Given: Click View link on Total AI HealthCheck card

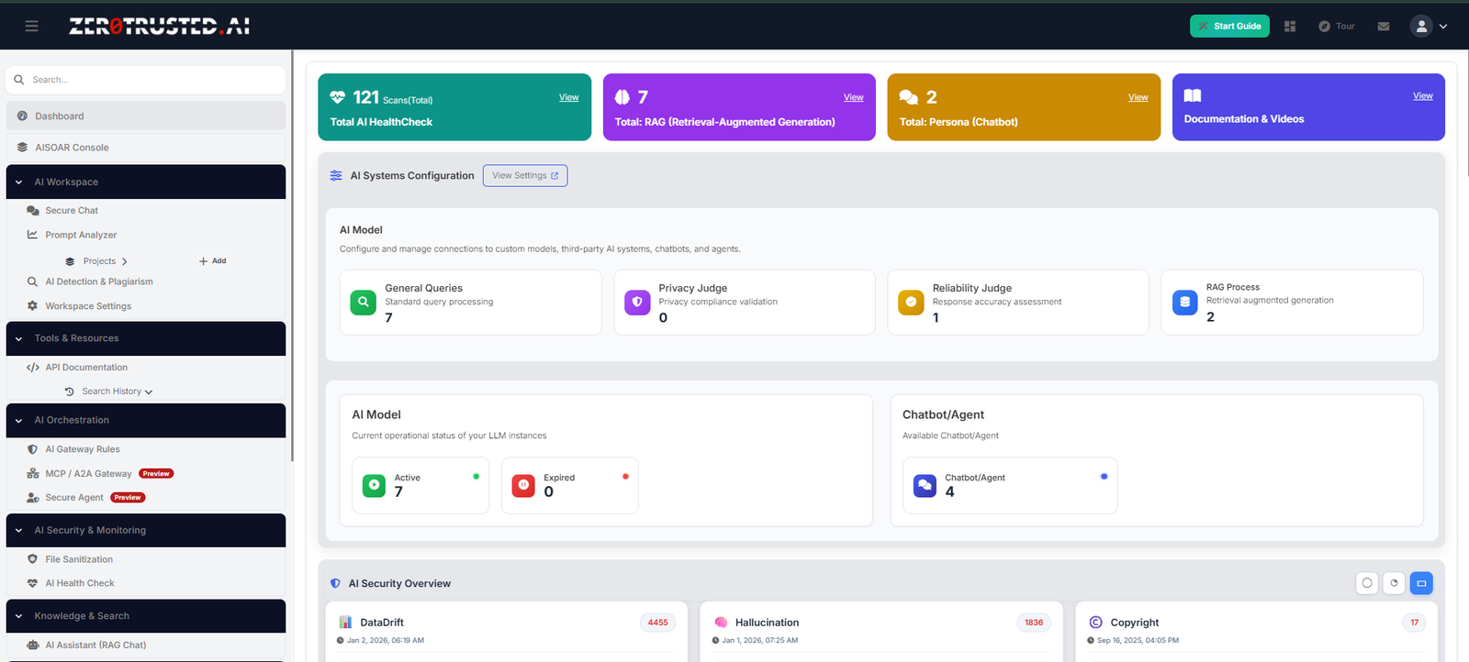Looking at the screenshot, I should (568, 97).
